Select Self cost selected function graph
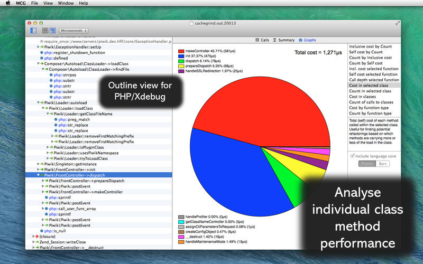Image resolution: width=423 pixels, height=264 pixels. [374, 74]
